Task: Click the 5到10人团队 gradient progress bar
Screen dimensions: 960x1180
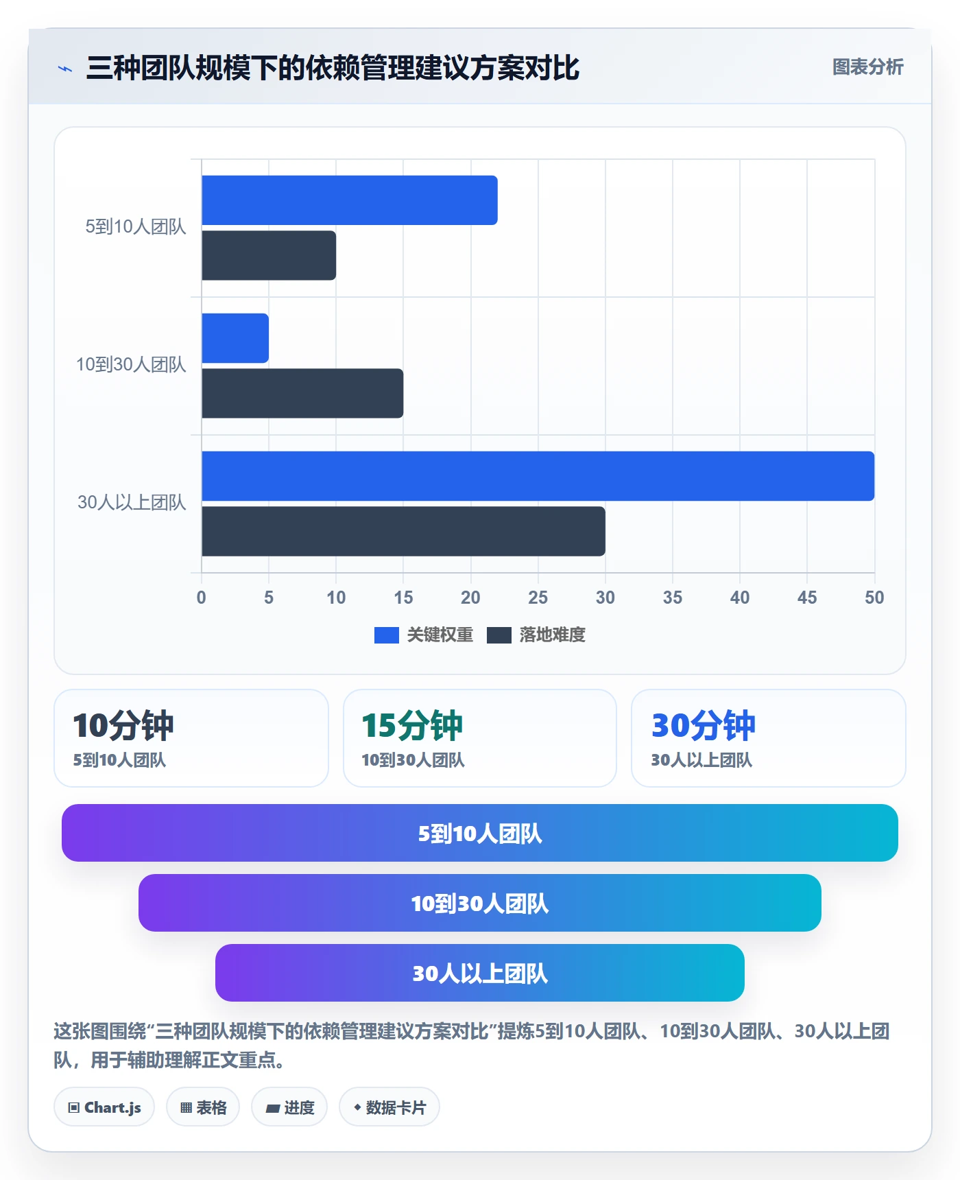Action: [480, 833]
